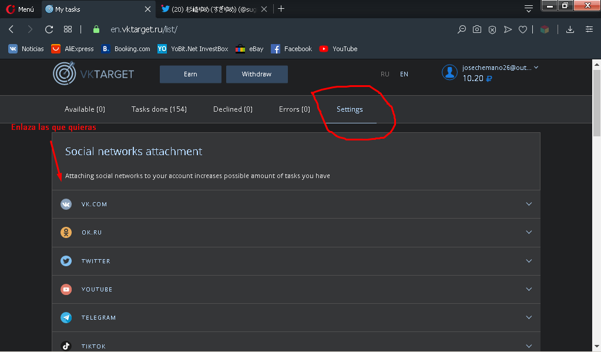Open the Facebook bookmark
This screenshot has width=601, height=352.
pyautogui.click(x=291, y=49)
